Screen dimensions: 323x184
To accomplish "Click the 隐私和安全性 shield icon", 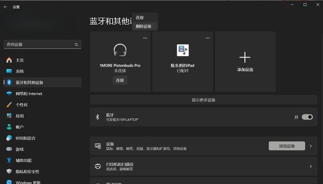I will click(x=9, y=171).
